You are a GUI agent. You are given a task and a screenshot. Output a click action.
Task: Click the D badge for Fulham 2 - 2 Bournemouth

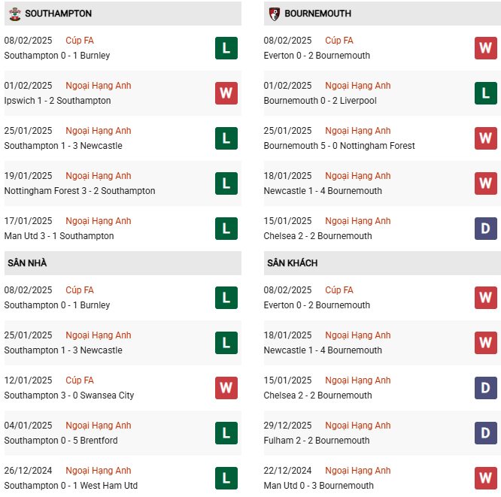coord(485,433)
